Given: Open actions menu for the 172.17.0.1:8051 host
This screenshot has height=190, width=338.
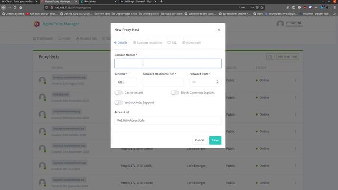Looking at the screenshot, I should pyautogui.click(x=295, y=166).
